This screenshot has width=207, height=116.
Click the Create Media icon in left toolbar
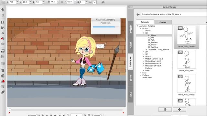(3, 27)
